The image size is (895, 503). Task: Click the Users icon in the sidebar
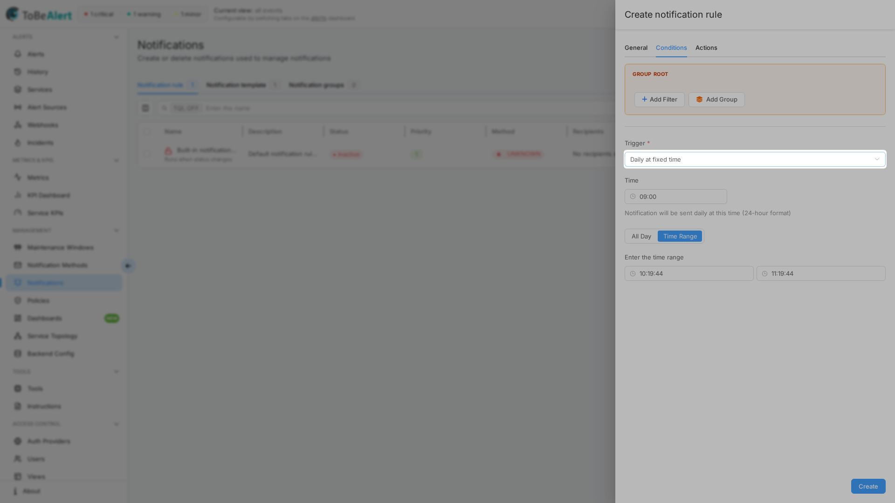point(18,459)
